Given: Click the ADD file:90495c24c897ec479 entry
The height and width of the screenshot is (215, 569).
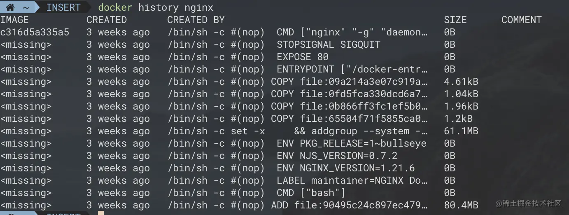Looking at the screenshot, I should 349,205.
